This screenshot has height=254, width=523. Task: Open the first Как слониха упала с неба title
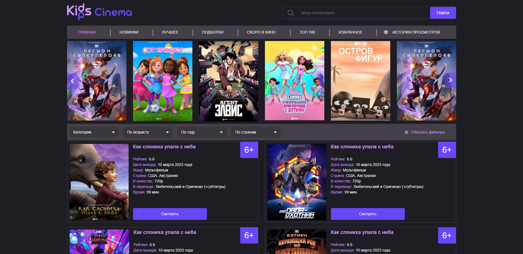point(164,147)
